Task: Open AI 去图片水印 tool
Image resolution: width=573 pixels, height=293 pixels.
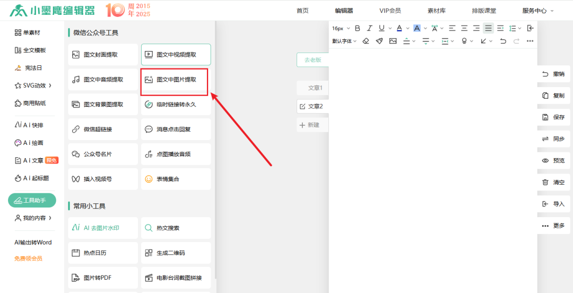Action: tap(103, 228)
